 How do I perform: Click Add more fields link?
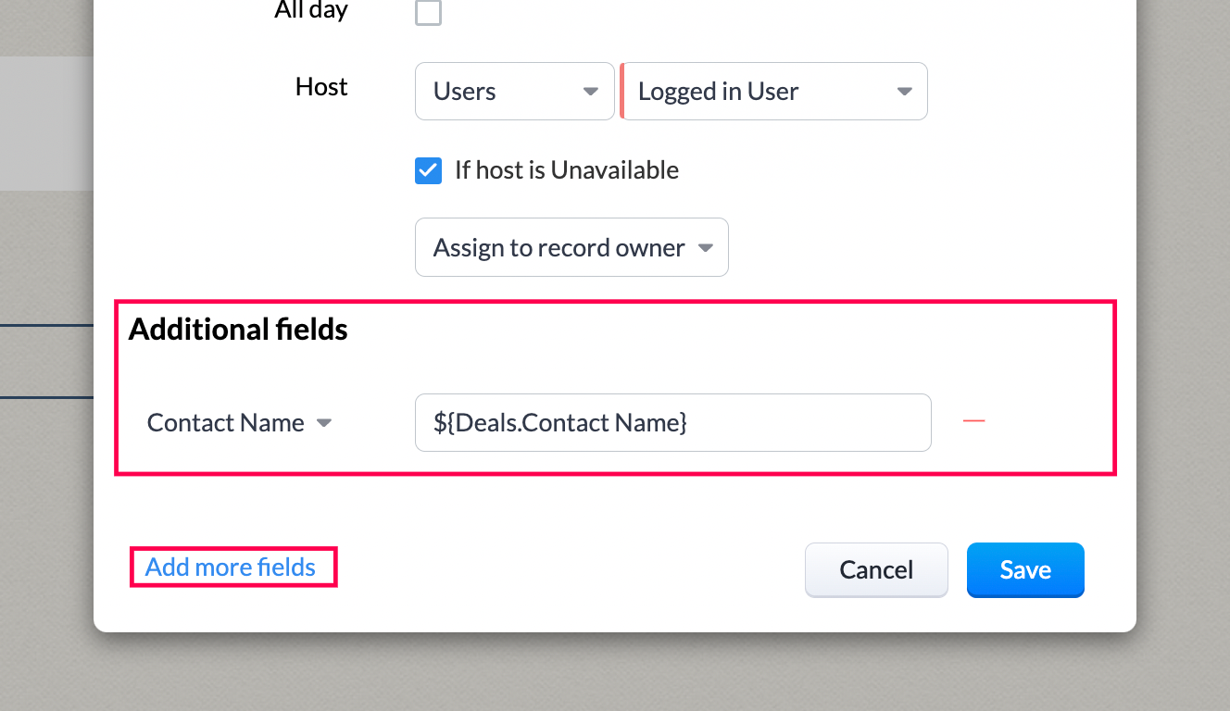[x=231, y=567]
